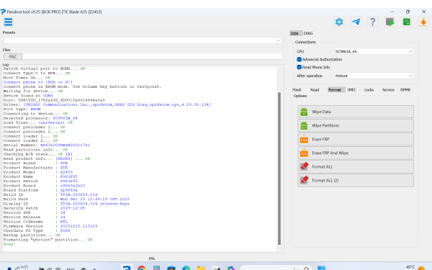Click the 'Done!' log line
Viewport: 432px width, 270px height.
click(9, 244)
